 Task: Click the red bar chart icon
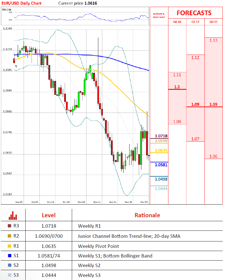point(13,216)
